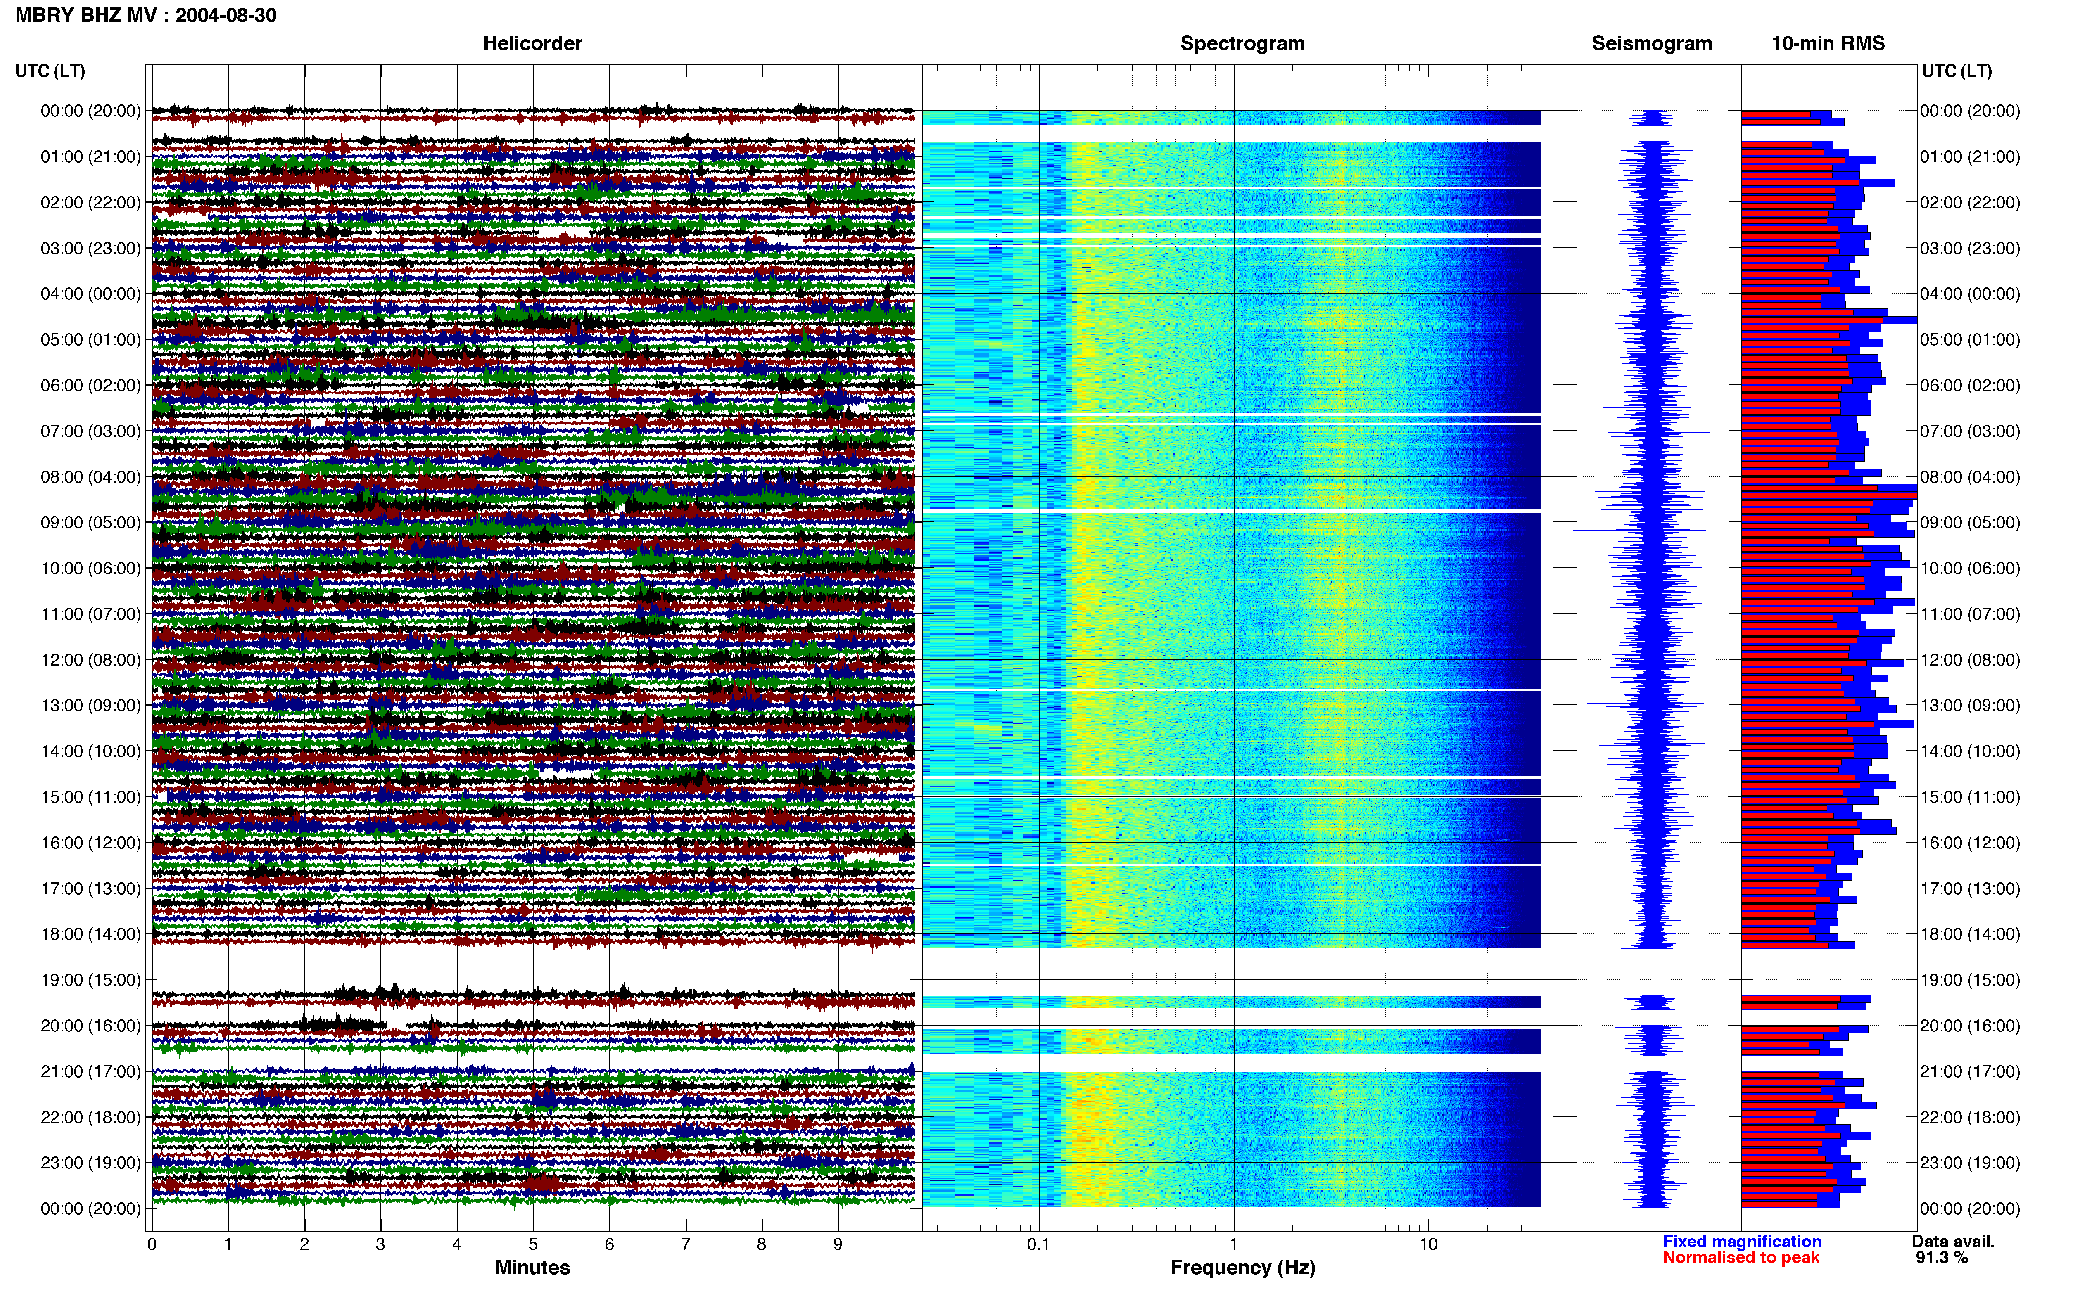
Task: Click right time label '12:00 (08:00)'
Action: 1970,660
